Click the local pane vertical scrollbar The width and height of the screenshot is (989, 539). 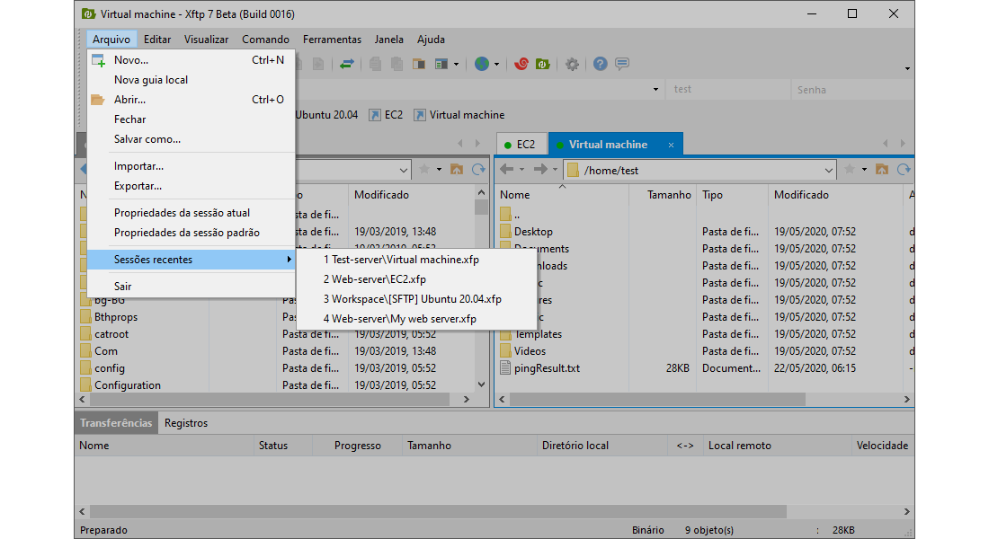(481, 288)
